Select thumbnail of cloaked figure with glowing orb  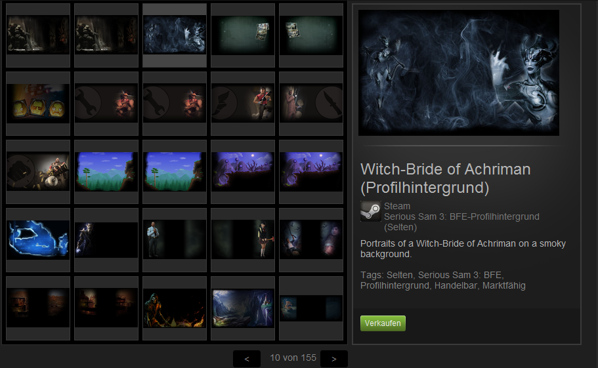tap(106, 239)
